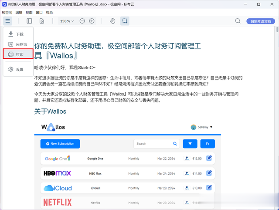
Task: Click the document properties page icon
Action: pyautogui.click(x=42, y=21)
